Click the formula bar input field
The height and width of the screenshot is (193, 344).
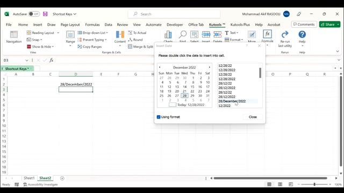(195, 60)
